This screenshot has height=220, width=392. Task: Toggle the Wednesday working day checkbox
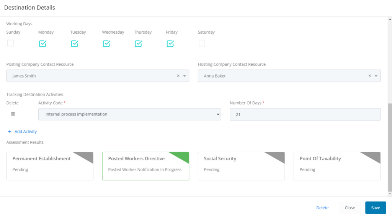106,44
